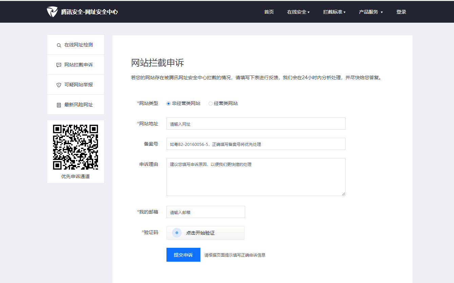Click the 申诉理由 text area
454x283 pixels.
click(256, 177)
